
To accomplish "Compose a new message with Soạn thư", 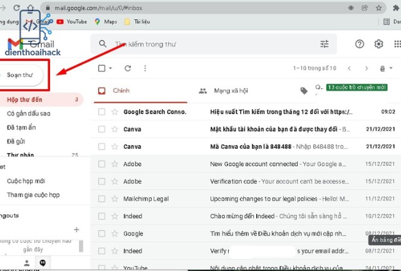I will click(21, 75).
